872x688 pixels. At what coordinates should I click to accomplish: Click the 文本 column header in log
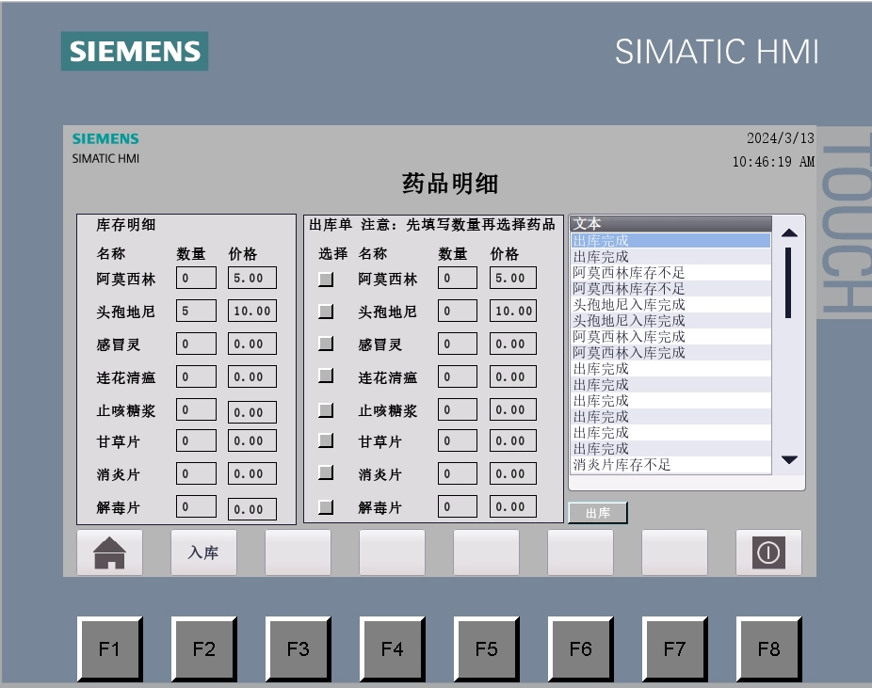(x=671, y=223)
